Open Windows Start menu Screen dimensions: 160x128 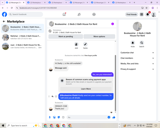click(x=3, y=125)
